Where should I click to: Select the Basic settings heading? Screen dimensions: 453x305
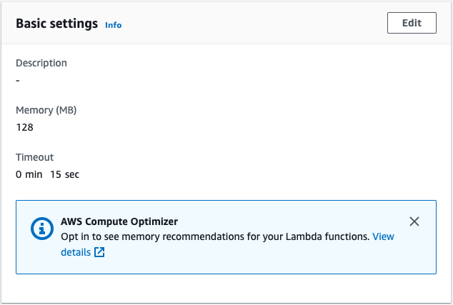pos(57,24)
